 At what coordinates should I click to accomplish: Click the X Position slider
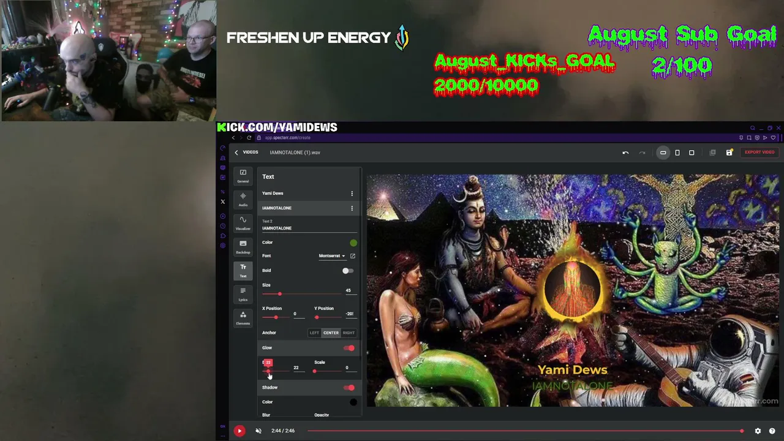pyautogui.click(x=276, y=317)
